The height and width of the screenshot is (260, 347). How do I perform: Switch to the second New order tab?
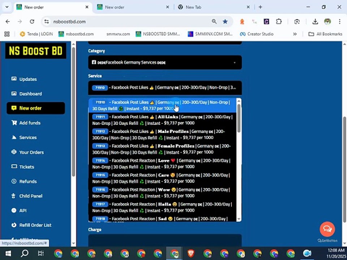[x=133, y=7]
